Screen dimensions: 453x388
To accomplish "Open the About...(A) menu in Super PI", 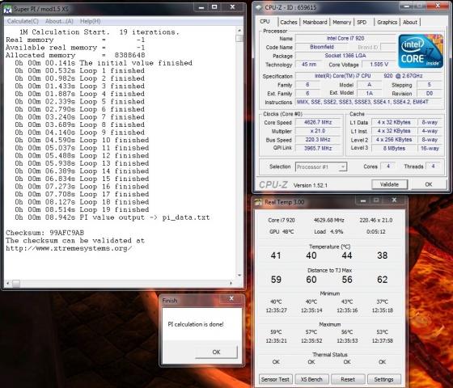I will [x=59, y=21].
